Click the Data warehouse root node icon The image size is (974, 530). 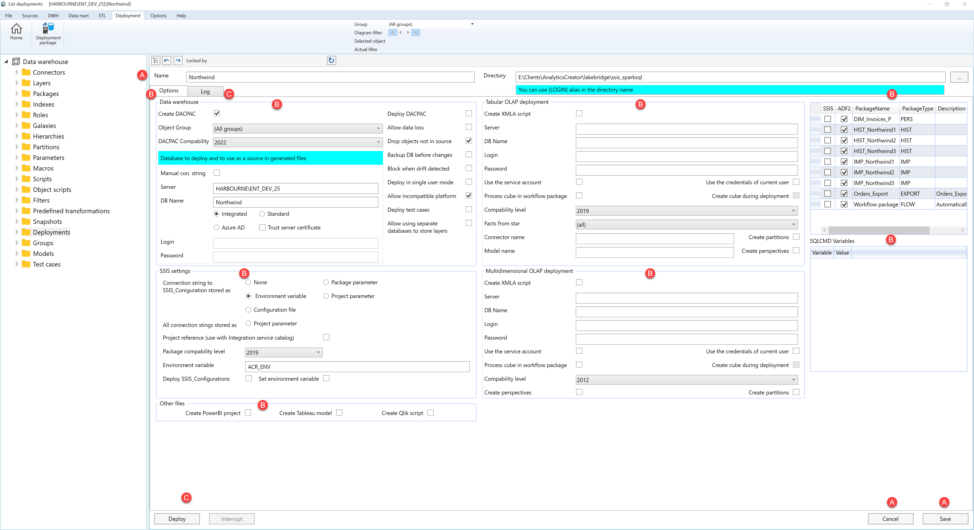point(16,62)
